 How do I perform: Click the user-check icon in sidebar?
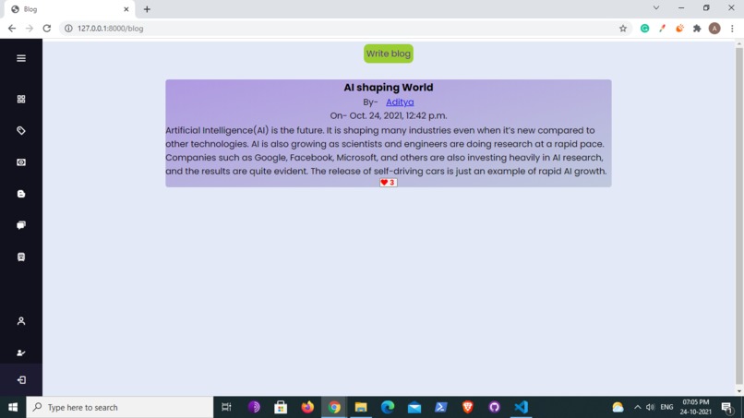coord(21,353)
